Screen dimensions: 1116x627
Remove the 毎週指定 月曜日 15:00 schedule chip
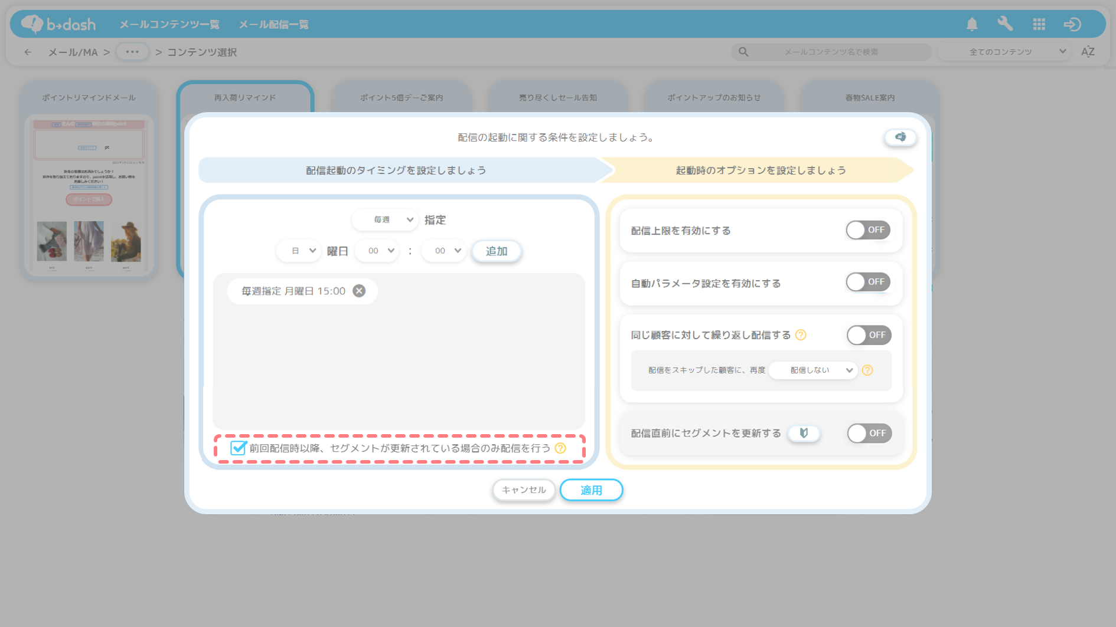(359, 291)
